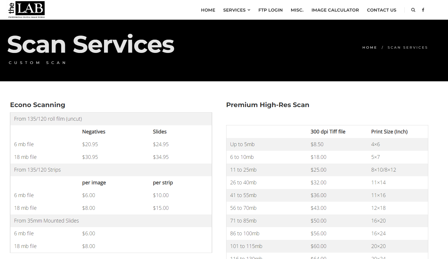448x259 pixels.
Task: Click the LAB logo in header
Action: (x=26, y=10)
